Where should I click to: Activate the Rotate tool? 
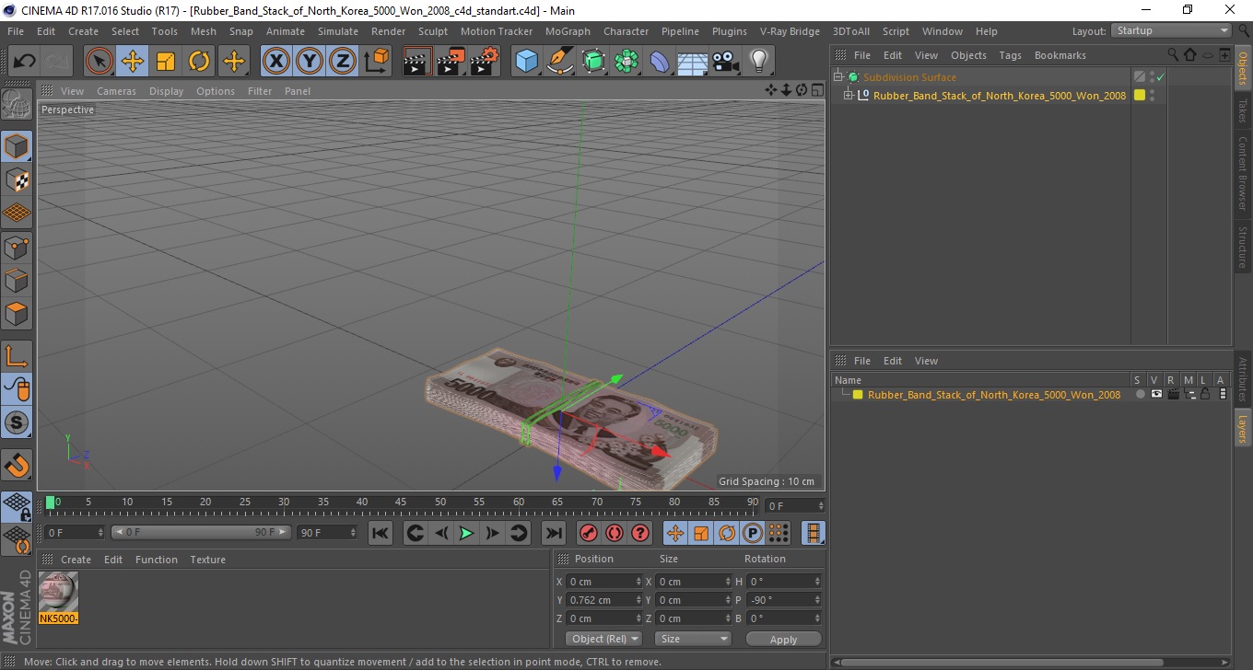coord(199,62)
